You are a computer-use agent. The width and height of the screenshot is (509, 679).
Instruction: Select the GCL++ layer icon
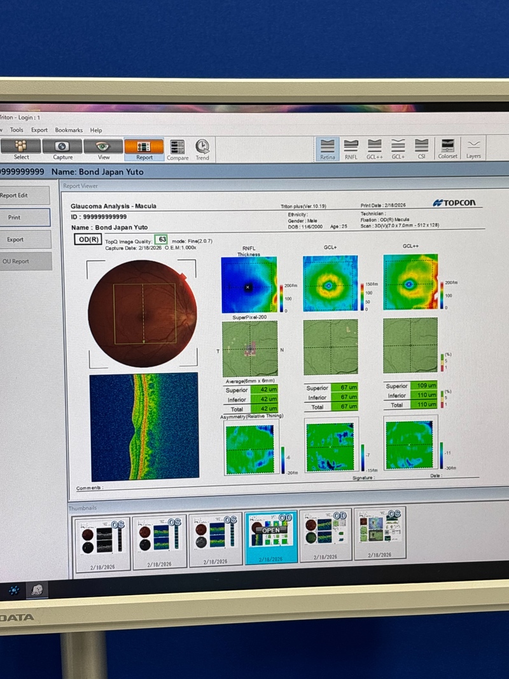[x=375, y=147]
